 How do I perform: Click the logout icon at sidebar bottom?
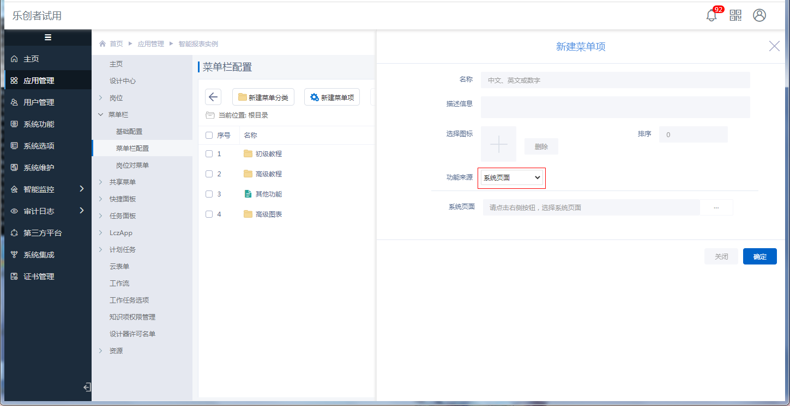point(86,387)
